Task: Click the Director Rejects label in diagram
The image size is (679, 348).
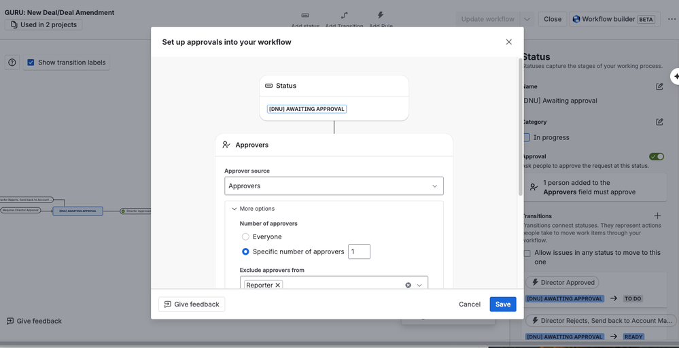Action: pos(26,200)
